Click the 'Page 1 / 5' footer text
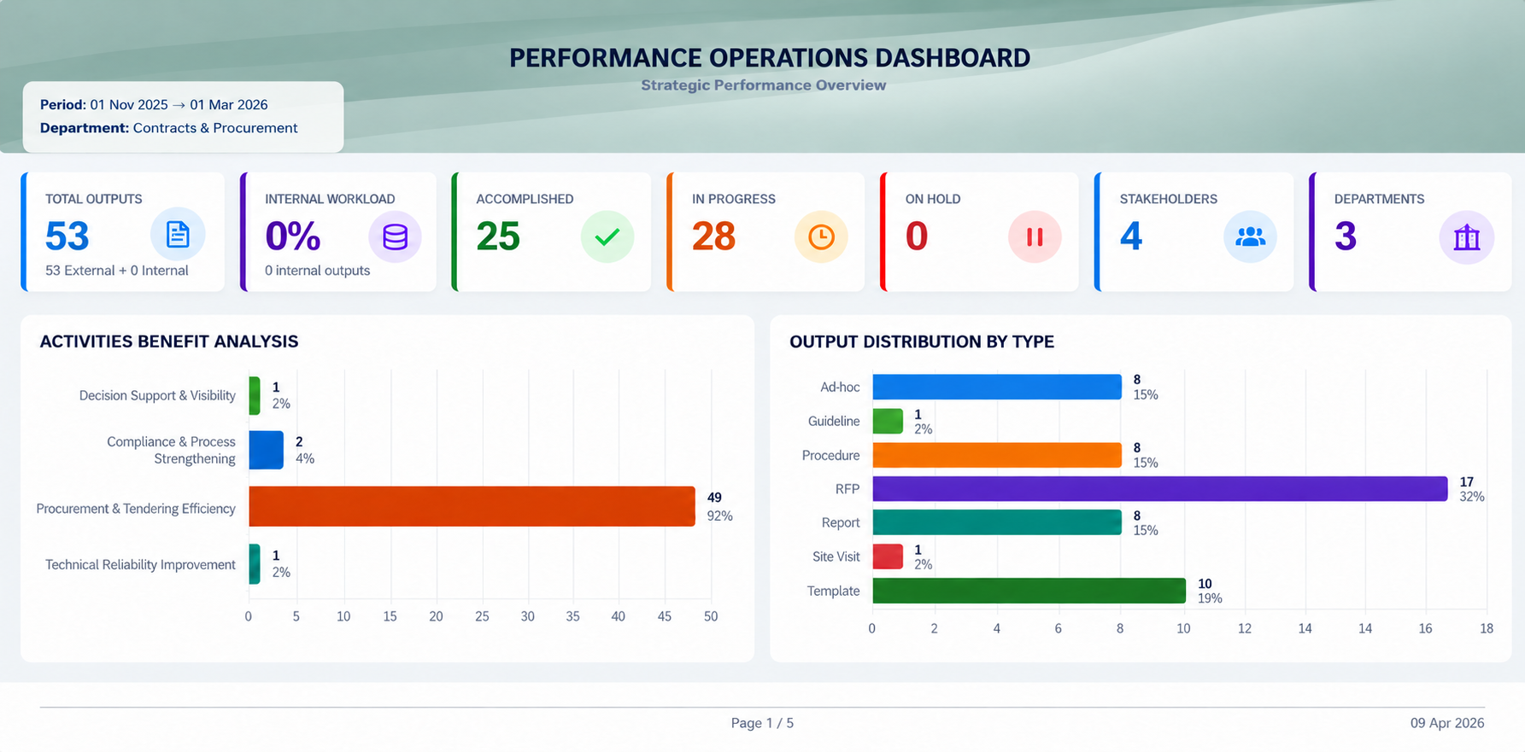The height and width of the screenshot is (752, 1525). click(762, 723)
